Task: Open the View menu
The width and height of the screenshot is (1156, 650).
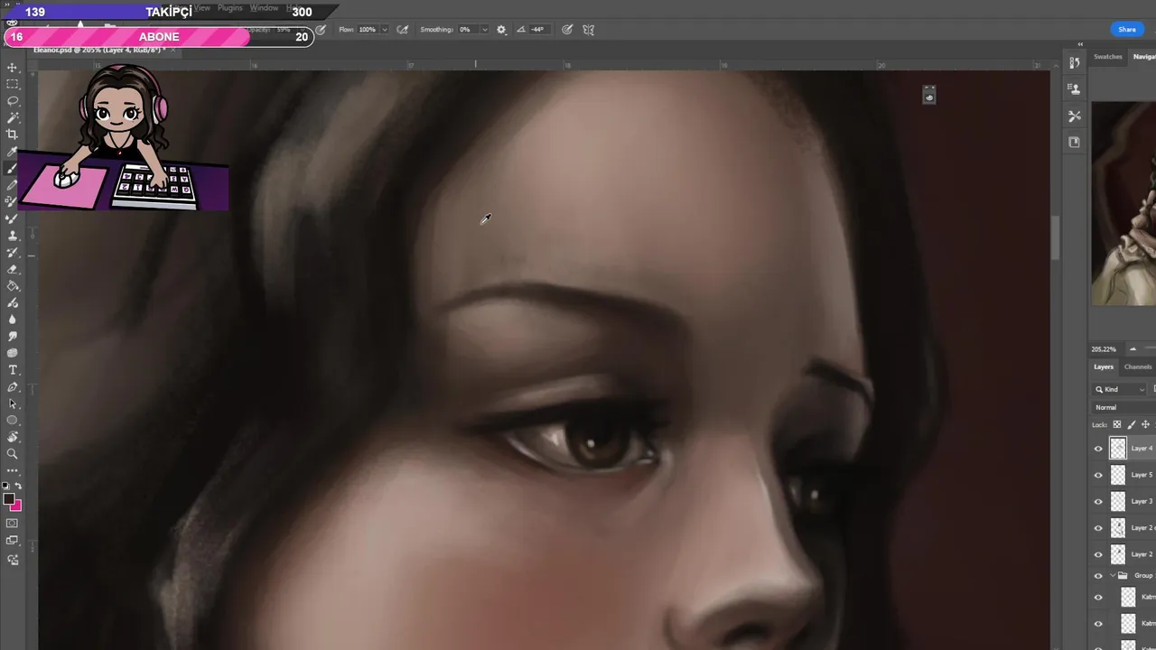Action: [x=202, y=8]
